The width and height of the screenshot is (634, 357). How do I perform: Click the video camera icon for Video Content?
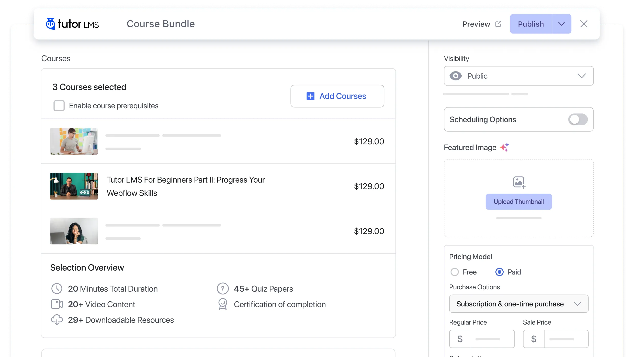[x=57, y=304]
